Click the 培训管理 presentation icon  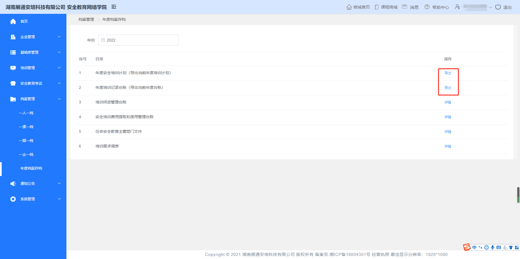[13, 68]
